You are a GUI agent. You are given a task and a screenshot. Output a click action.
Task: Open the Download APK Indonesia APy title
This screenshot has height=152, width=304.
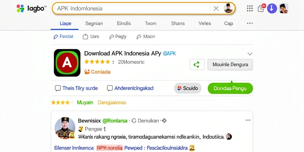[x=123, y=53]
